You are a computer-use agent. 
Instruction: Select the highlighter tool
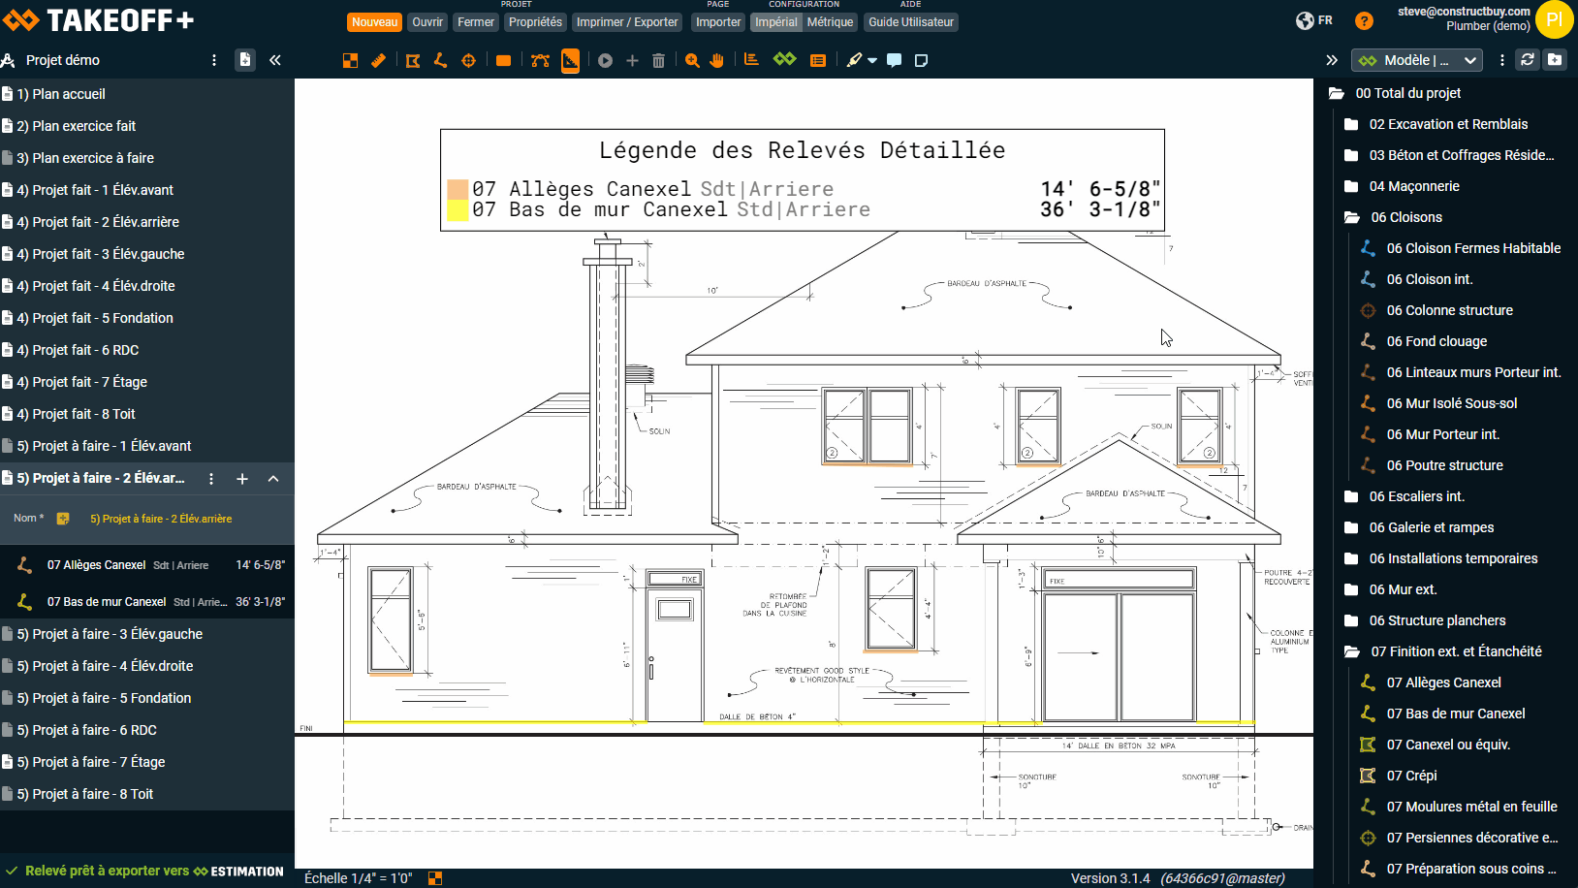(854, 60)
